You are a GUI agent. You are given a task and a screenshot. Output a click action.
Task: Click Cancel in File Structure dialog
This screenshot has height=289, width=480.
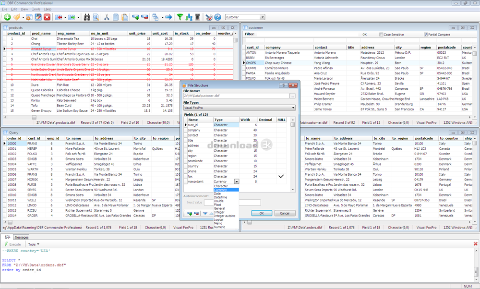285,213
